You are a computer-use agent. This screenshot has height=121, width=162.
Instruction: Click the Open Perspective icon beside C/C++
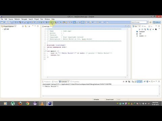151,22
